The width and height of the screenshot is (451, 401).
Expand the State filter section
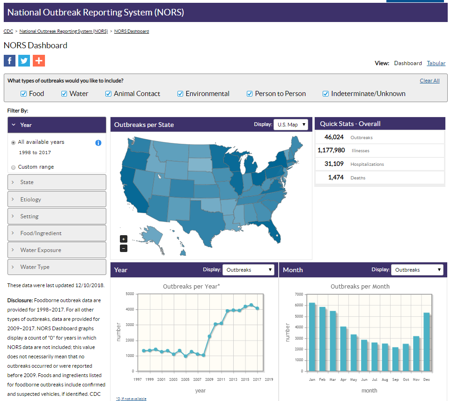[x=56, y=182]
